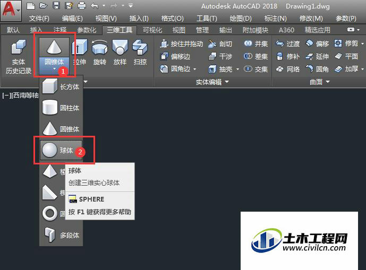Click the 交集 intersect tool
The image size is (366, 270).
coord(256,69)
